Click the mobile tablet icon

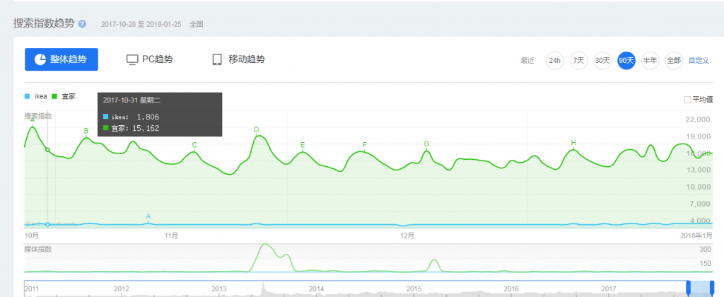pos(217,59)
